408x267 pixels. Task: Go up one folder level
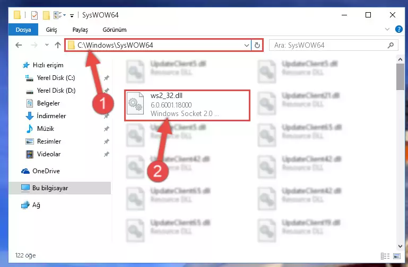tap(58, 45)
